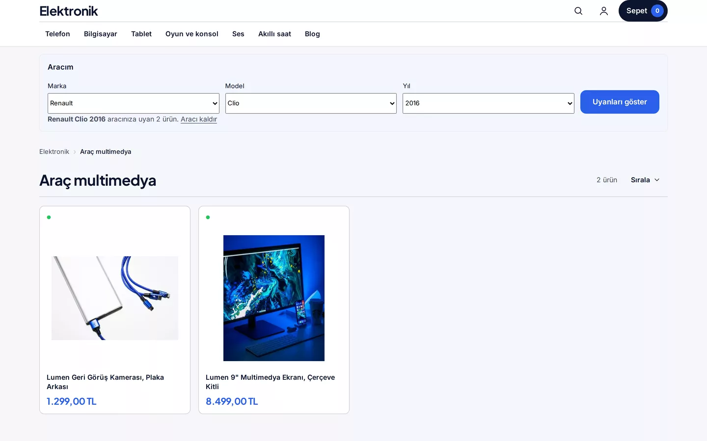Click the Aracı kaldır link

tap(199, 119)
